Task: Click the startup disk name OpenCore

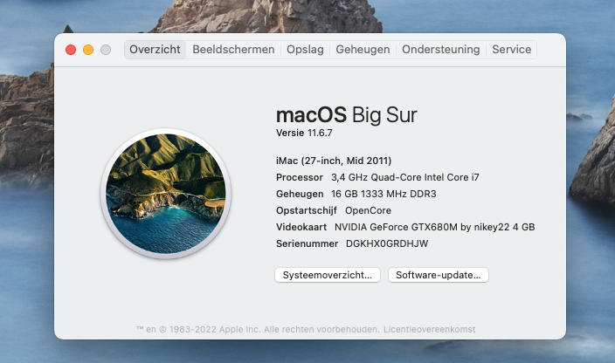Action: (x=368, y=210)
